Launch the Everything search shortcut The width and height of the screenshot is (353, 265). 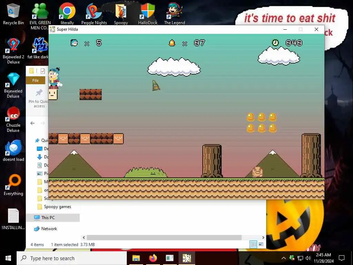point(13,185)
